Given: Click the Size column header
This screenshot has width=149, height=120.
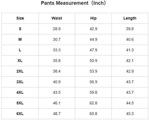Looking at the screenshot, I should click(x=20, y=18).
